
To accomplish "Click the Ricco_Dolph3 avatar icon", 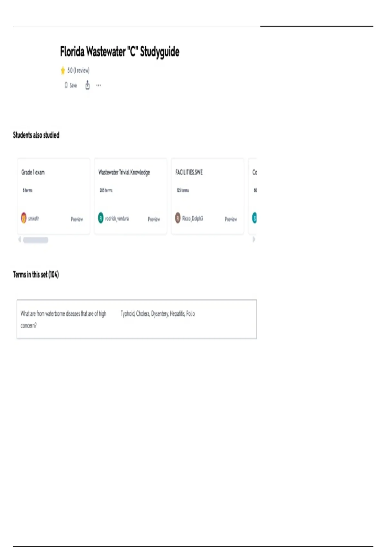I will (x=178, y=218).
